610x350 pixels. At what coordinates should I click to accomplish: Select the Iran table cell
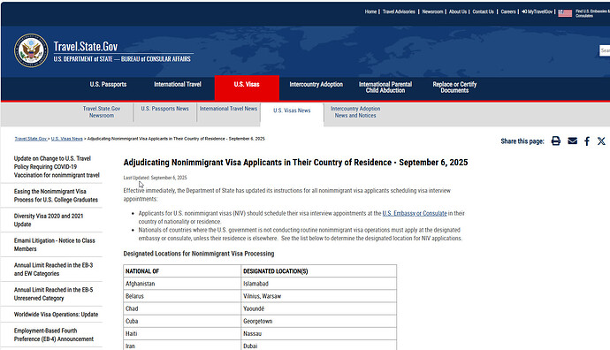[x=182, y=345]
